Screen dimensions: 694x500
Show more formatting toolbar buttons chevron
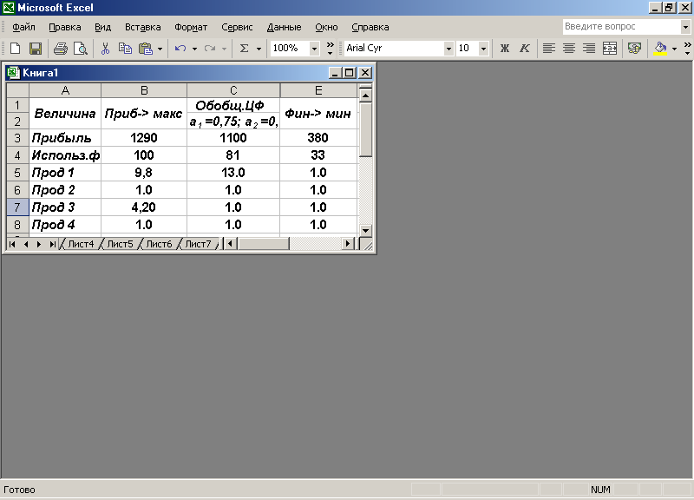[687, 49]
